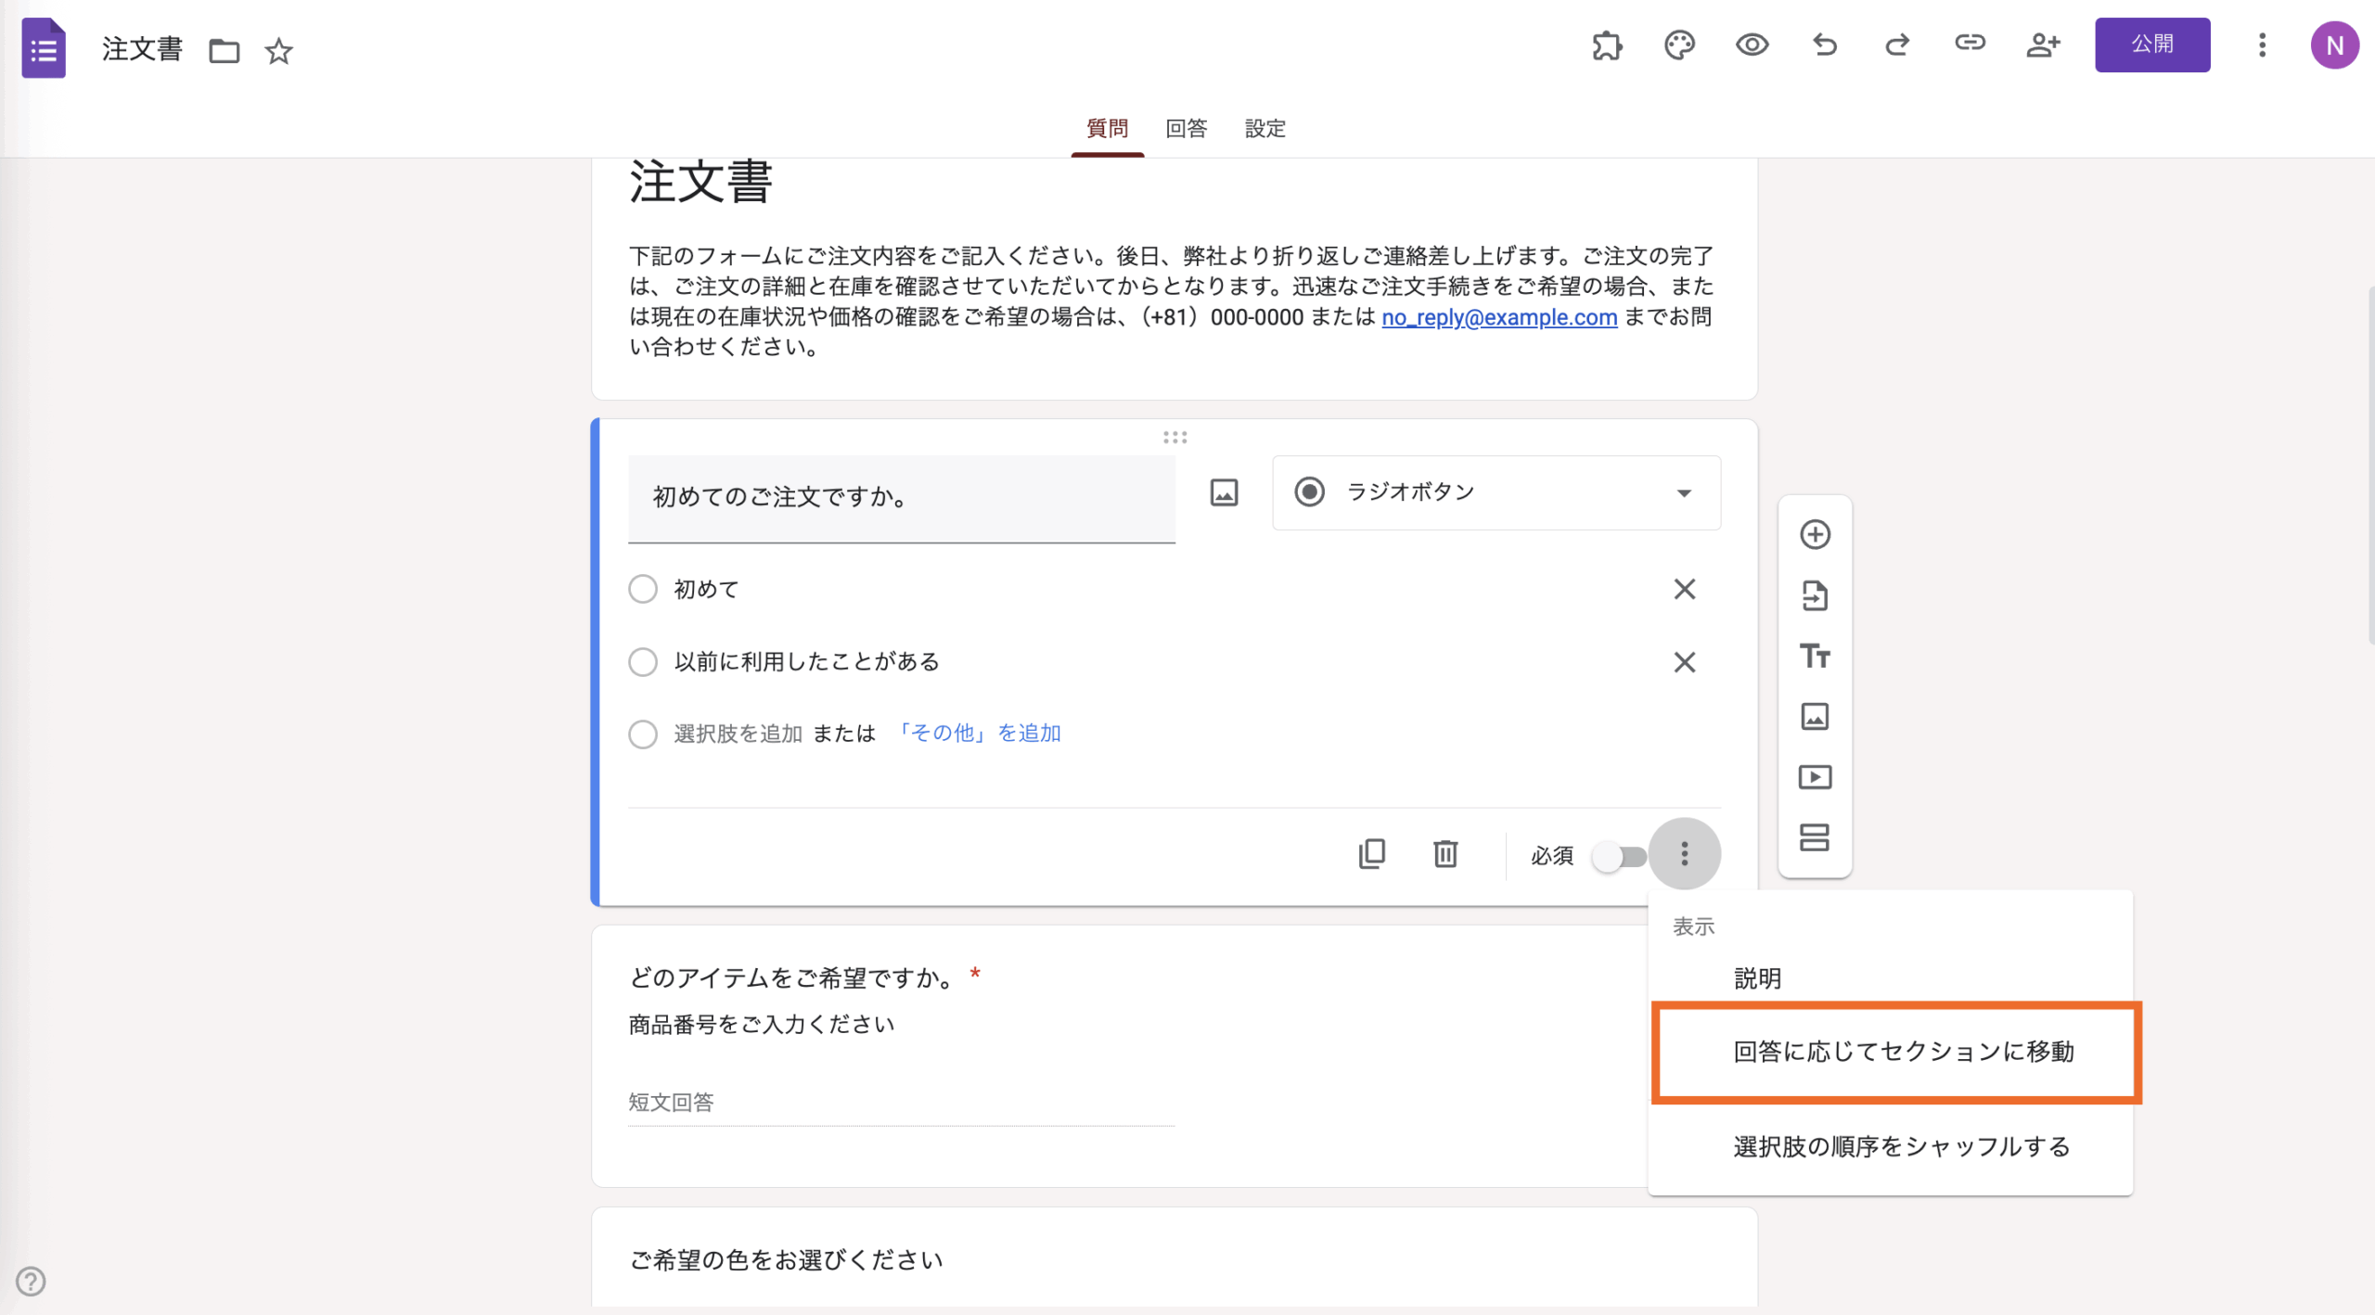
Task: Choose 回答に応じてセクションに移動 menu item
Action: (1902, 1052)
